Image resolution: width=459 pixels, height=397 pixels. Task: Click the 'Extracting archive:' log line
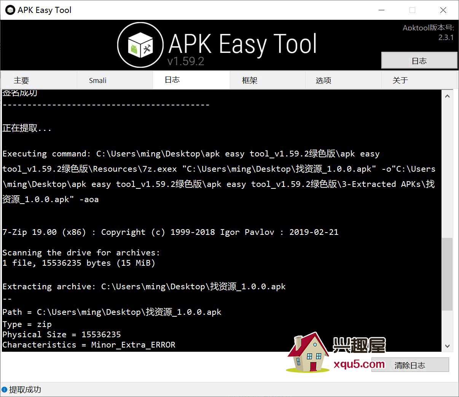pos(144,286)
